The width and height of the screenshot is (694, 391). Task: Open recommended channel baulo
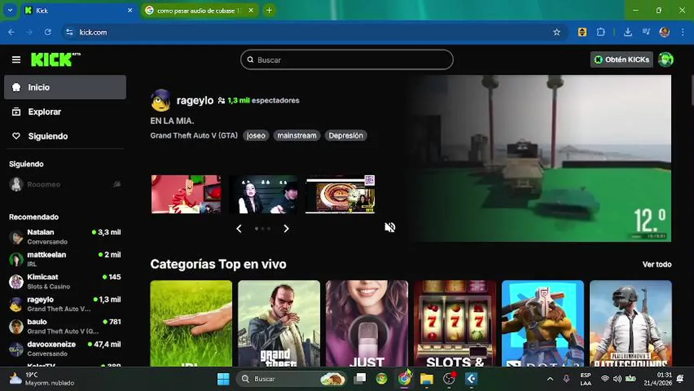[65, 326]
